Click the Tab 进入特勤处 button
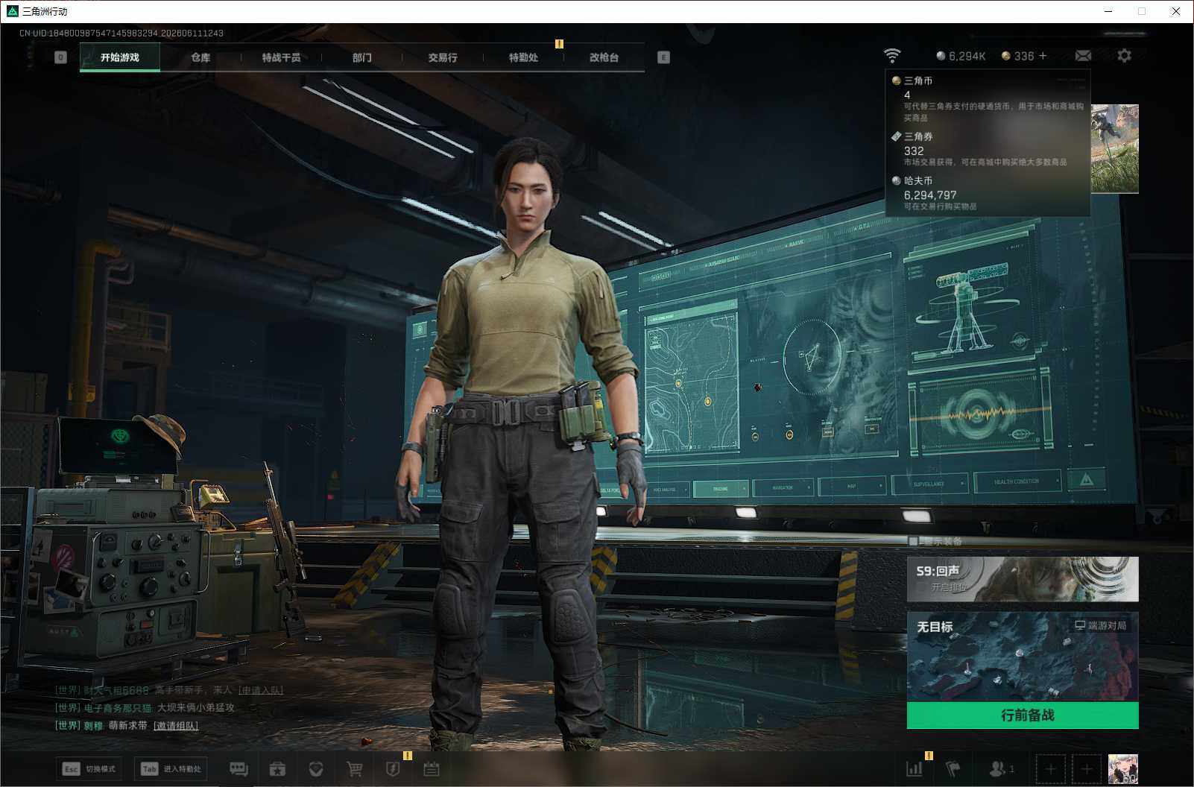 171,768
